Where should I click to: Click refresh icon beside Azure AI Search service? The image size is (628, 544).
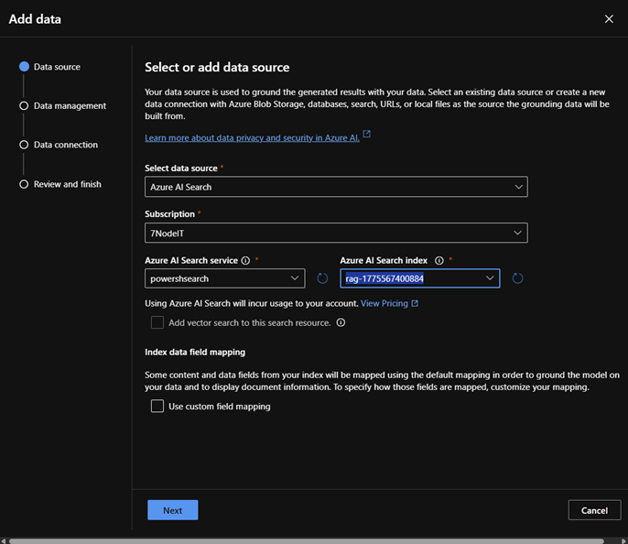pyautogui.click(x=322, y=278)
